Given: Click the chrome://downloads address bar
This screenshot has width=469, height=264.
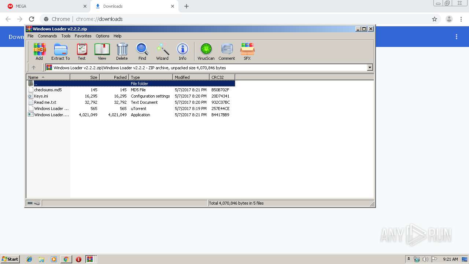Looking at the screenshot, I should coord(234,19).
